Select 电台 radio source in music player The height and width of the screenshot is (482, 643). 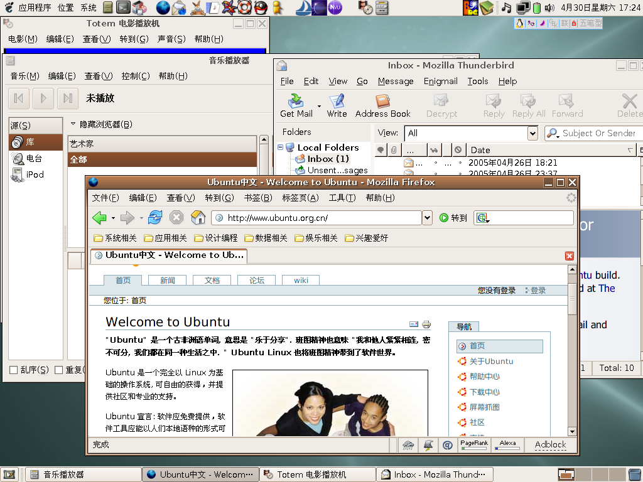click(x=36, y=158)
